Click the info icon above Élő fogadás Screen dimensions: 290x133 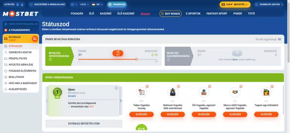click(209, 86)
